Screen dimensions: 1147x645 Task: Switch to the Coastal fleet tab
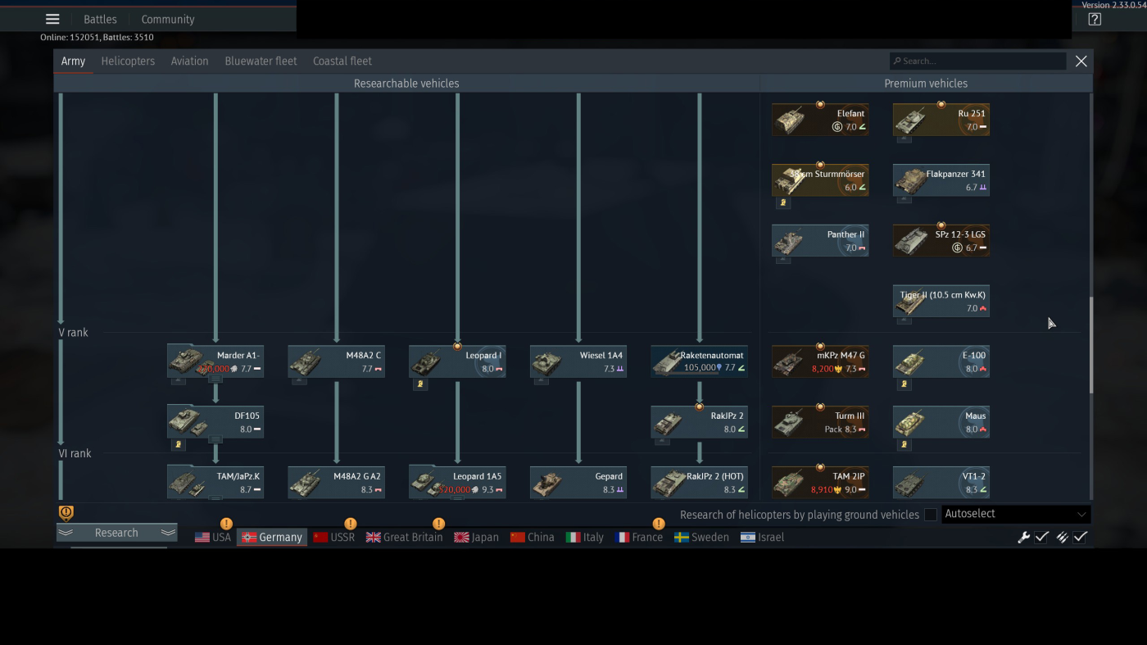click(x=342, y=61)
